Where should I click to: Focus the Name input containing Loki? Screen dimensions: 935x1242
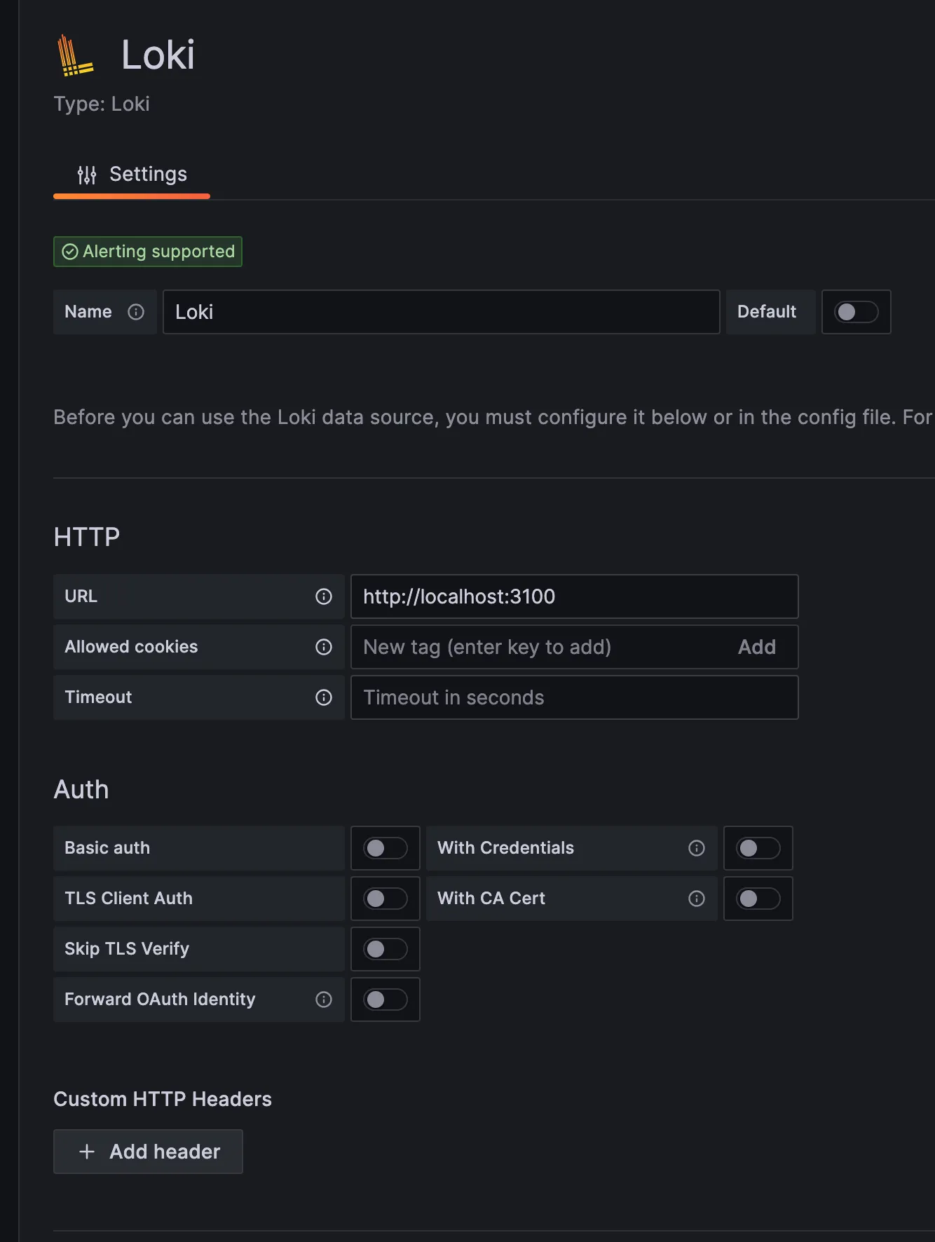point(442,312)
